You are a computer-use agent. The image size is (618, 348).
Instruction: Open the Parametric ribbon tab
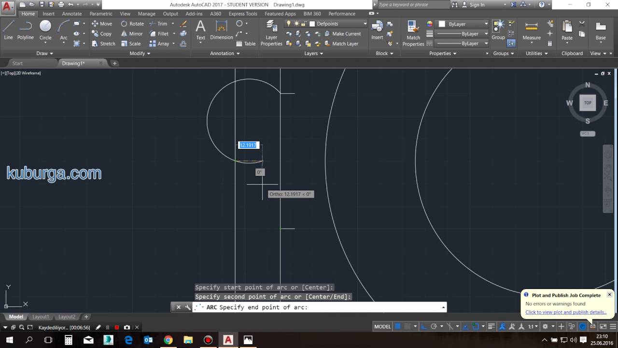point(101,14)
